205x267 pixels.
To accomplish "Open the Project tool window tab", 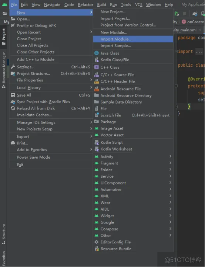I will [x=4, y=37].
